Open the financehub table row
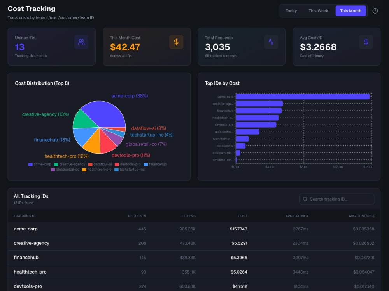Image resolution: width=389 pixels, height=291 pixels. click(194, 258)
